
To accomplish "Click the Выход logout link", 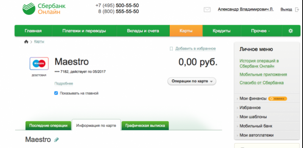I will [286, 9].
